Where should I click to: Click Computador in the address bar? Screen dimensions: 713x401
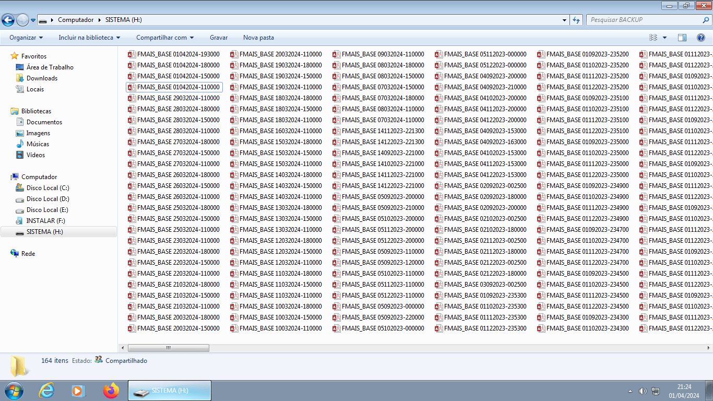coord(76,20)
